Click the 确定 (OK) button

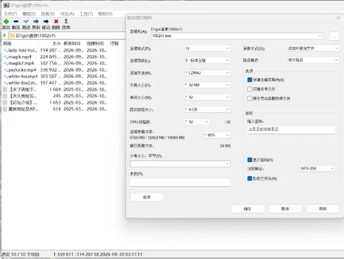pos(247,209)
